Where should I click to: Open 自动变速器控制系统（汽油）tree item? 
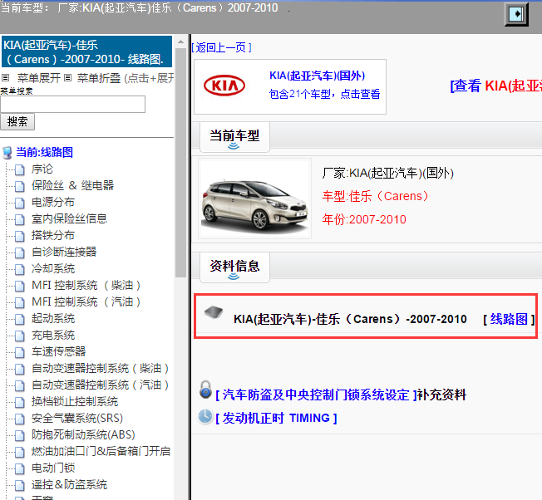point(100,385)
